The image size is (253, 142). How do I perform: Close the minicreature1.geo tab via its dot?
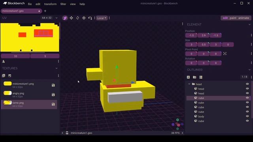(x=39, y=11)
